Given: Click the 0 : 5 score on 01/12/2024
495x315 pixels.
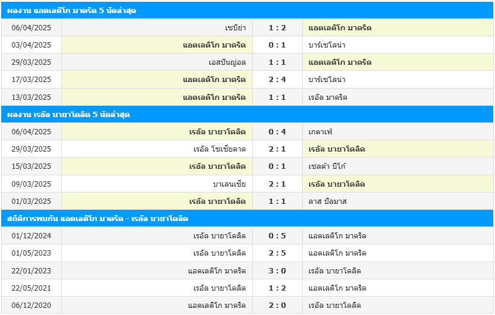Looking at the screenshot, I should pos(277,236).
